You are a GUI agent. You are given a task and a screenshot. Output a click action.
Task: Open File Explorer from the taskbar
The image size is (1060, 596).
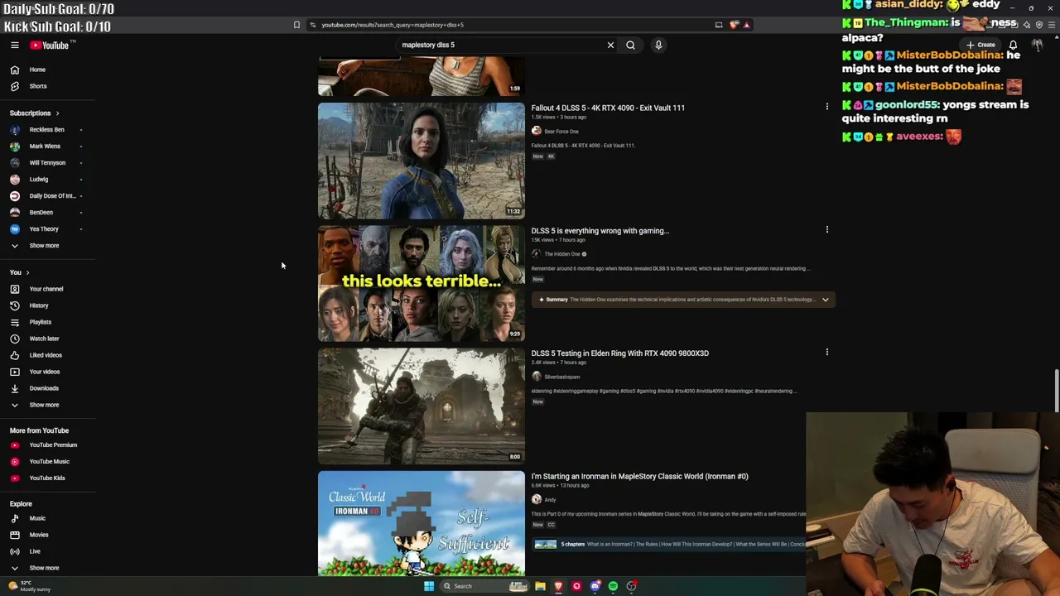point(540,586)
